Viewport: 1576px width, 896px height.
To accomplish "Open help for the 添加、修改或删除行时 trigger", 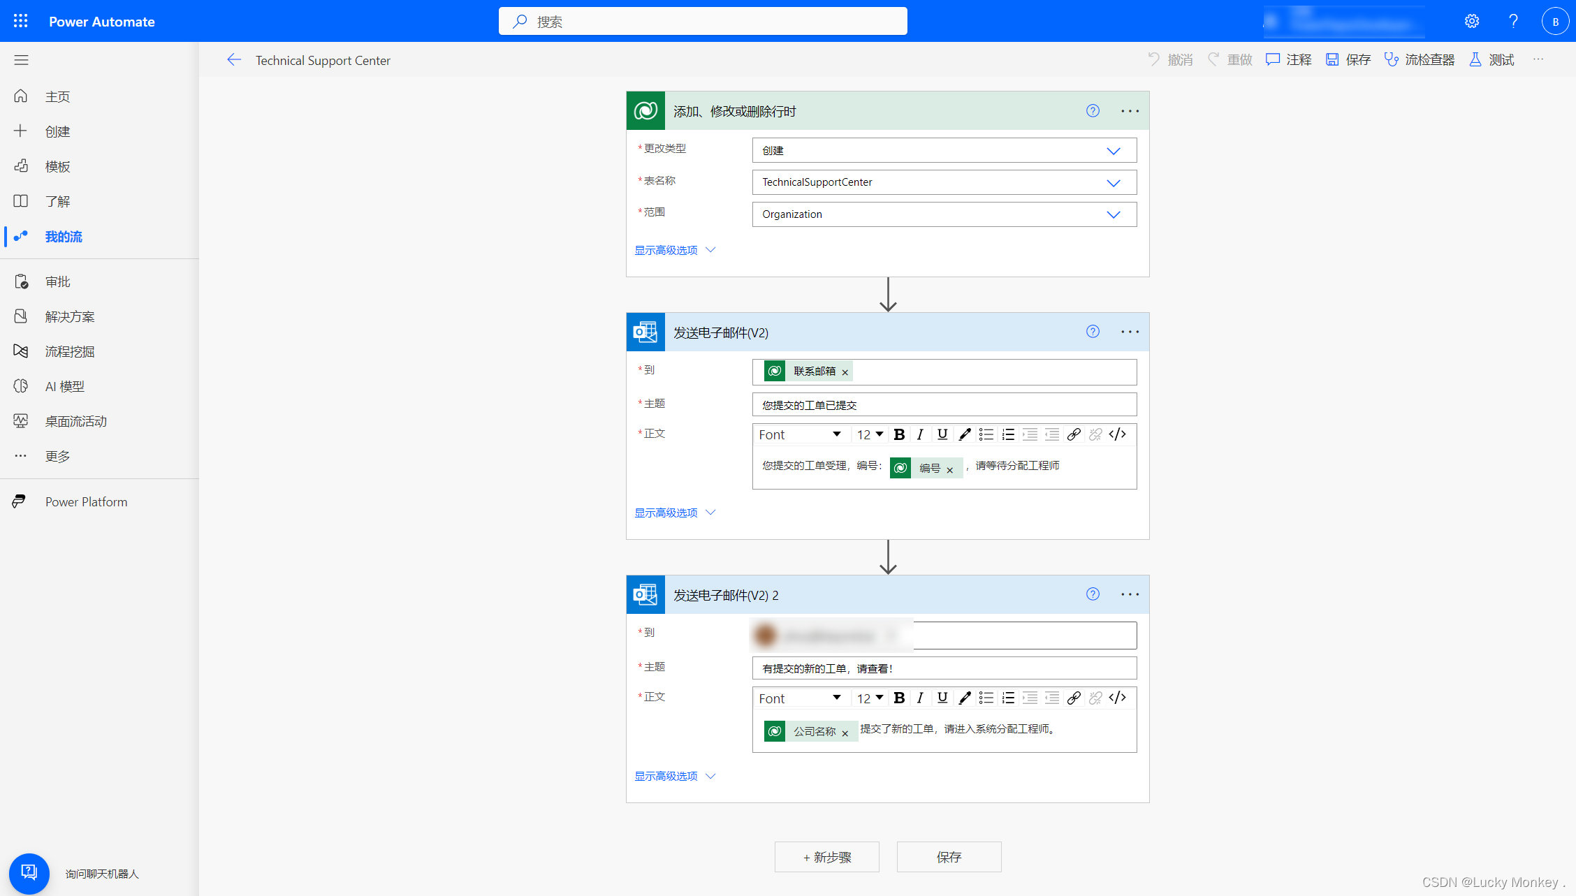I will [1093, 110].
